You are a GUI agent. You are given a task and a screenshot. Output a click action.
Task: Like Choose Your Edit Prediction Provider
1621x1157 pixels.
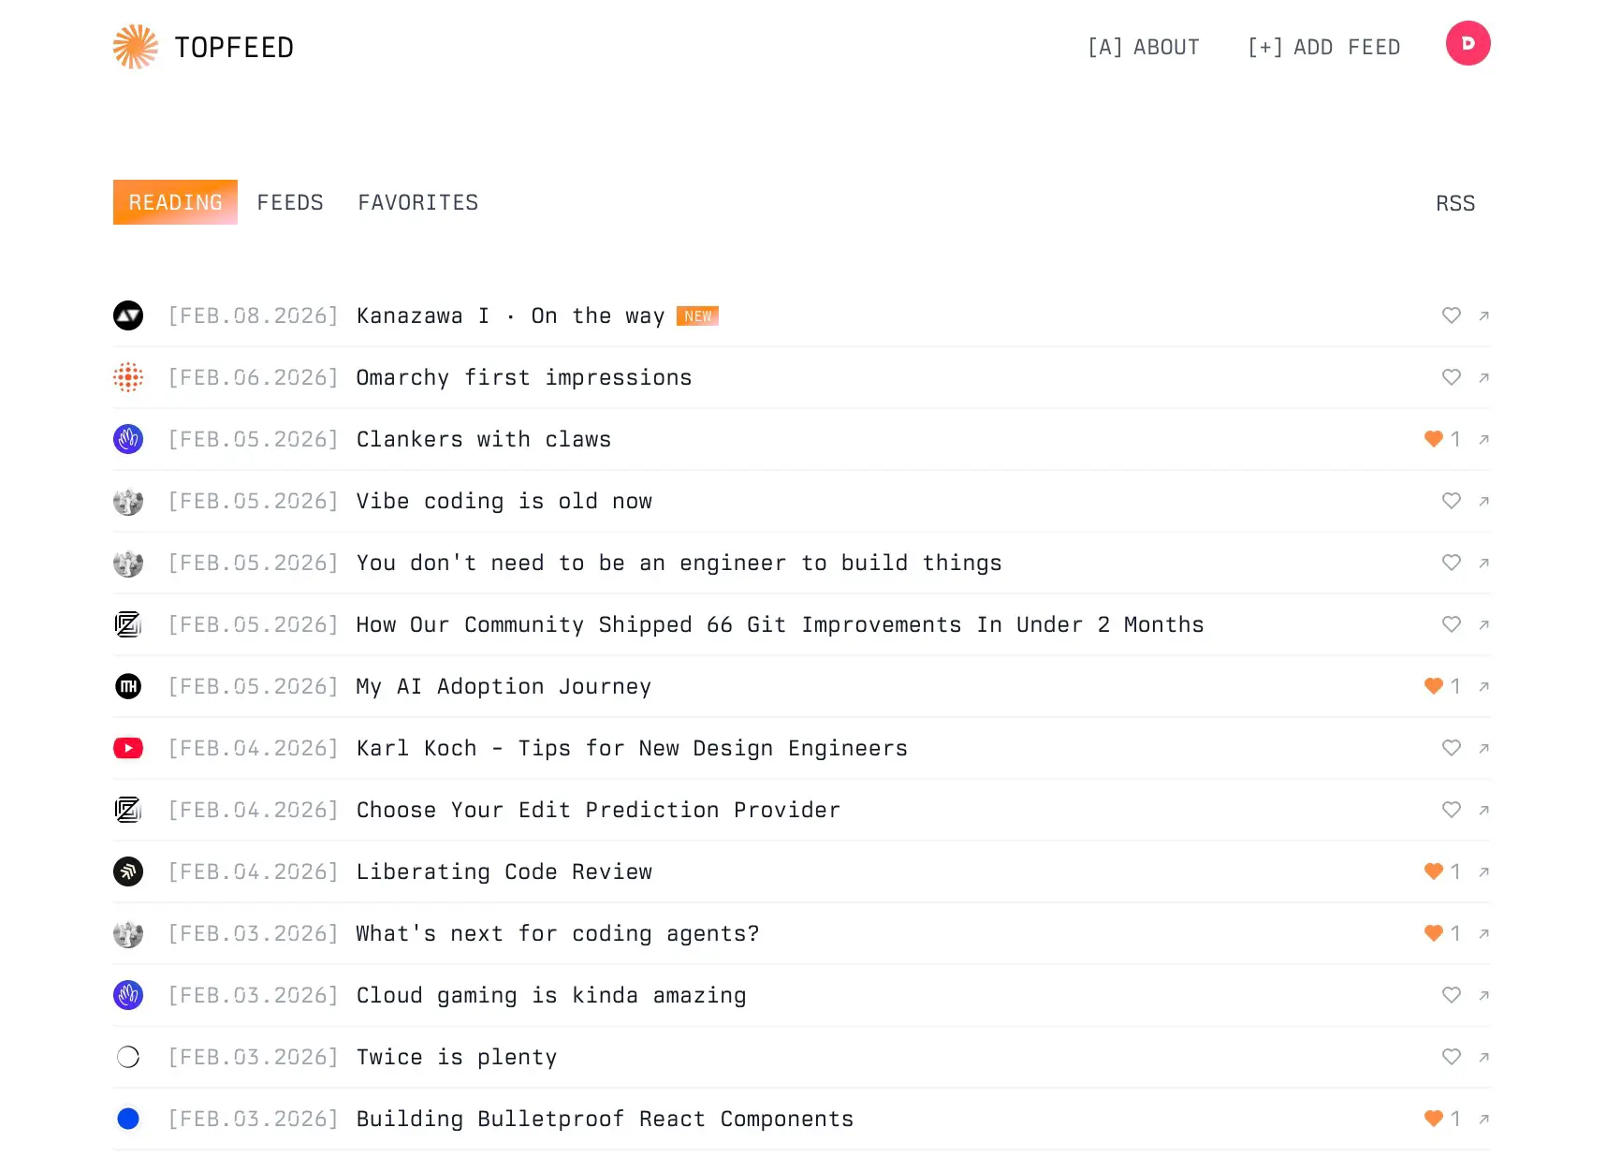[x=1451, y=810]
